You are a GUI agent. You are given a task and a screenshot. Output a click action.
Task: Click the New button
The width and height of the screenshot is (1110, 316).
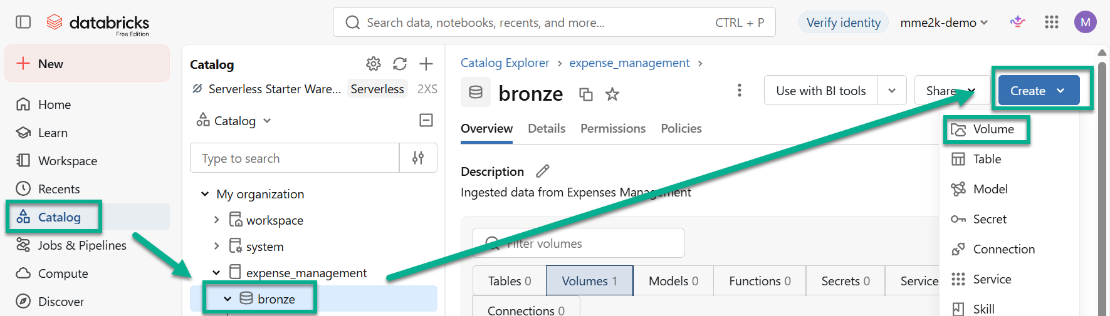tap(87, 63)
